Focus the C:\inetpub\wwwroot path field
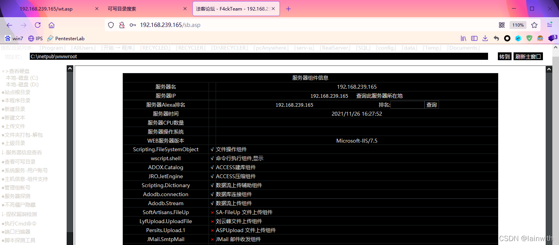 pos(259,57)
